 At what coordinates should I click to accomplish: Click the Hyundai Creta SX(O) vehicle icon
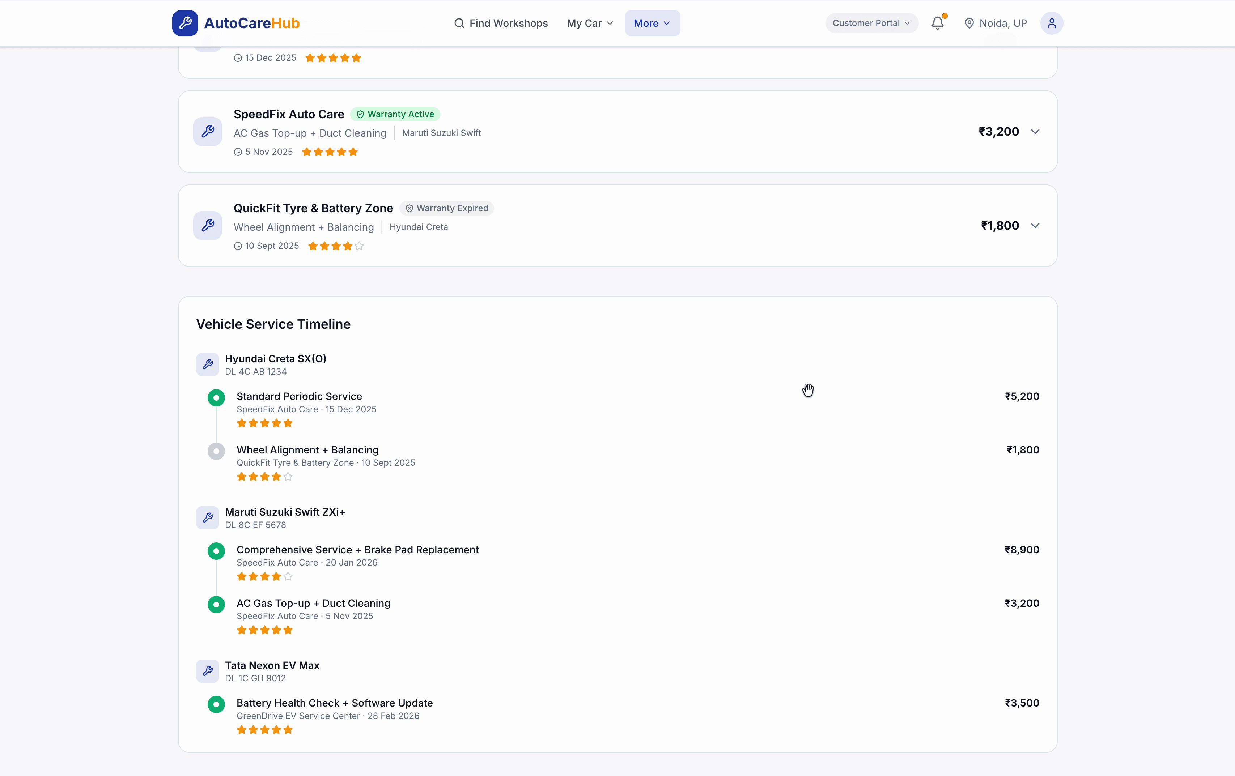tap(207, 364)
